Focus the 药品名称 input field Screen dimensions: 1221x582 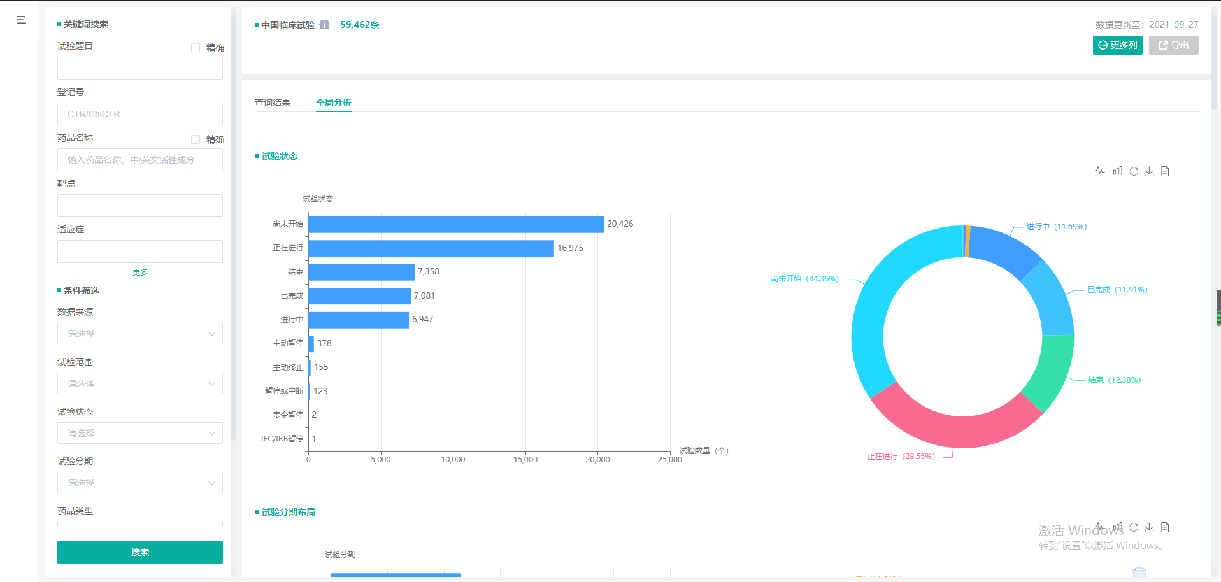pyautogui.click(x=140, y=160)
